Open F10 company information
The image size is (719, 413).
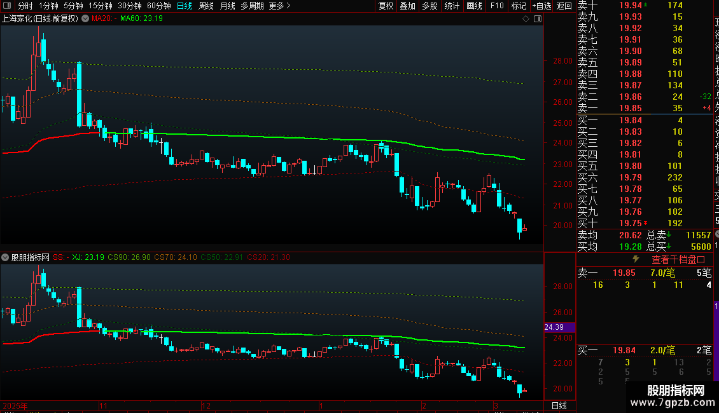click(496, 6)
